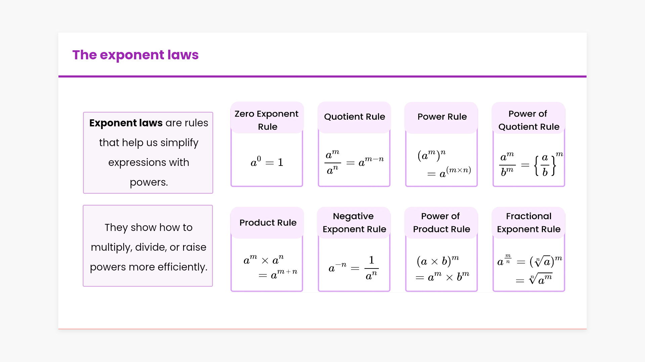Click the Power of Quotient Rule header
Image resolution: width=645 pixels, height=362 pixels.
528,120
